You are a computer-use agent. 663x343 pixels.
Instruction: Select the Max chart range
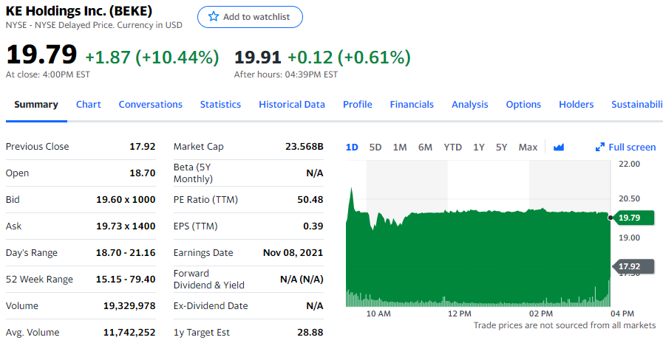pyautogui.click(x=528, y=148)
